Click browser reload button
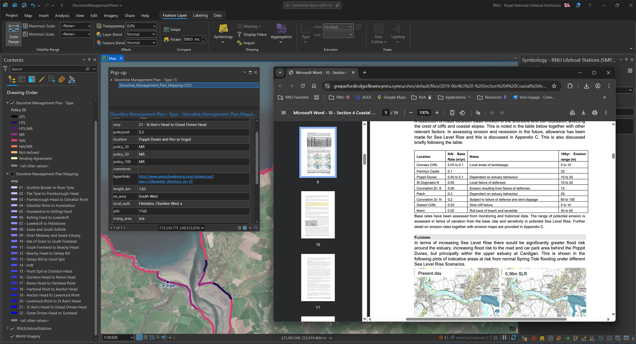 303,86
